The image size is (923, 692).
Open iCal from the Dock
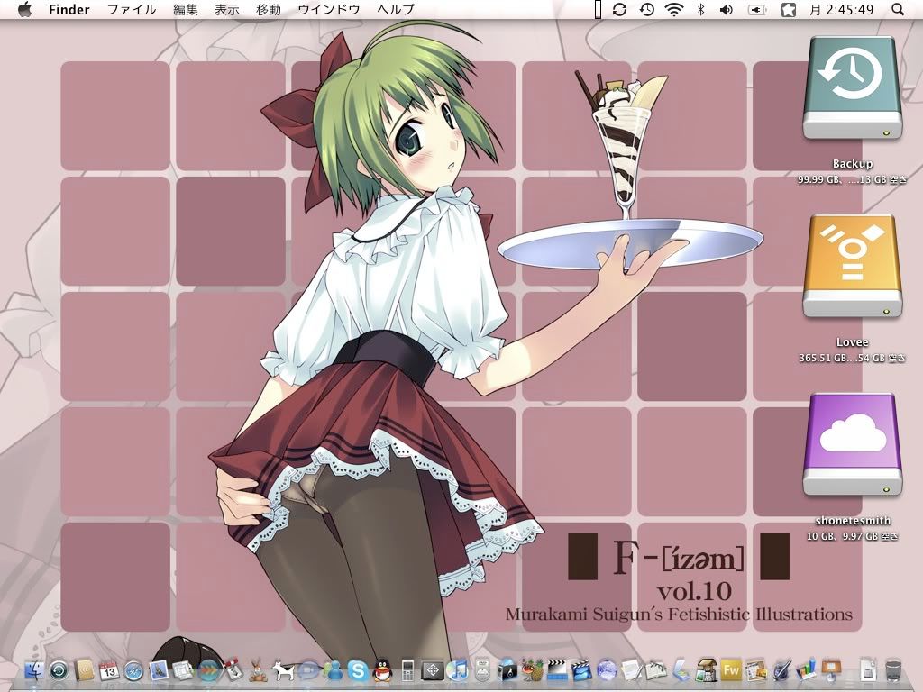109,670
